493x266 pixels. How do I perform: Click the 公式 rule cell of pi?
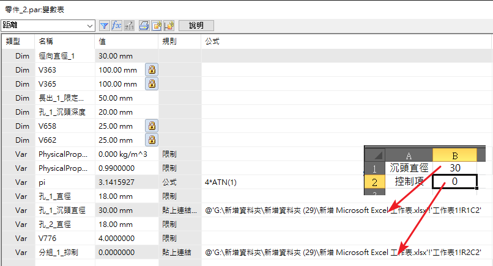pyautogui.click(x=180, y=182)
